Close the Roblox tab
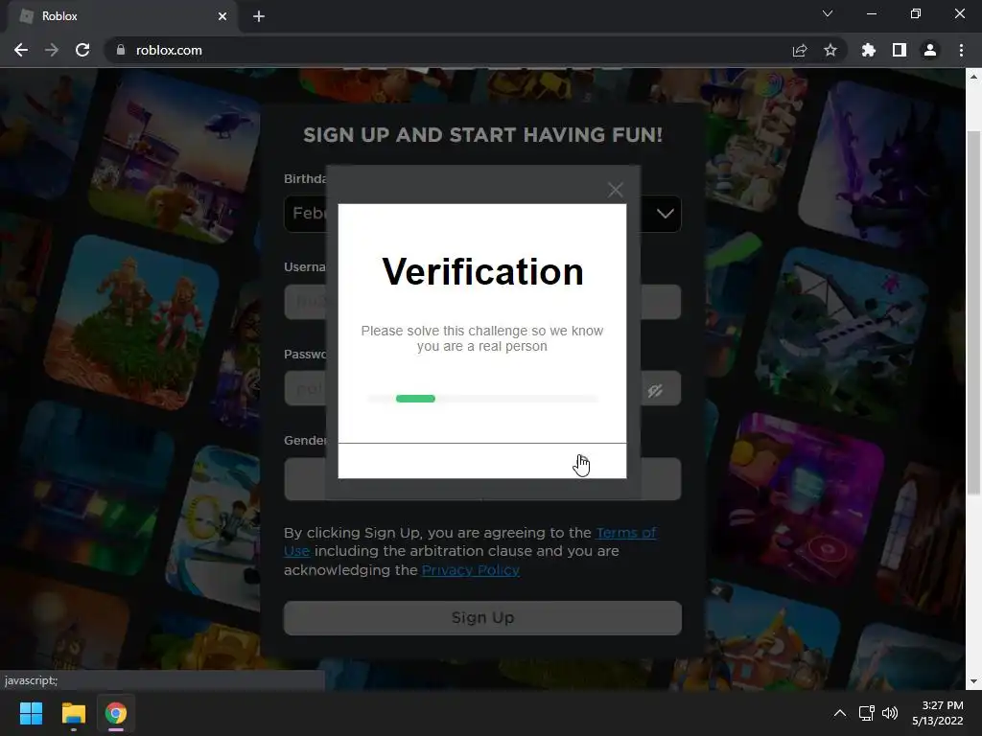This screenshot has height=736, width=982. pyautogui.click(x=222, y=16)
